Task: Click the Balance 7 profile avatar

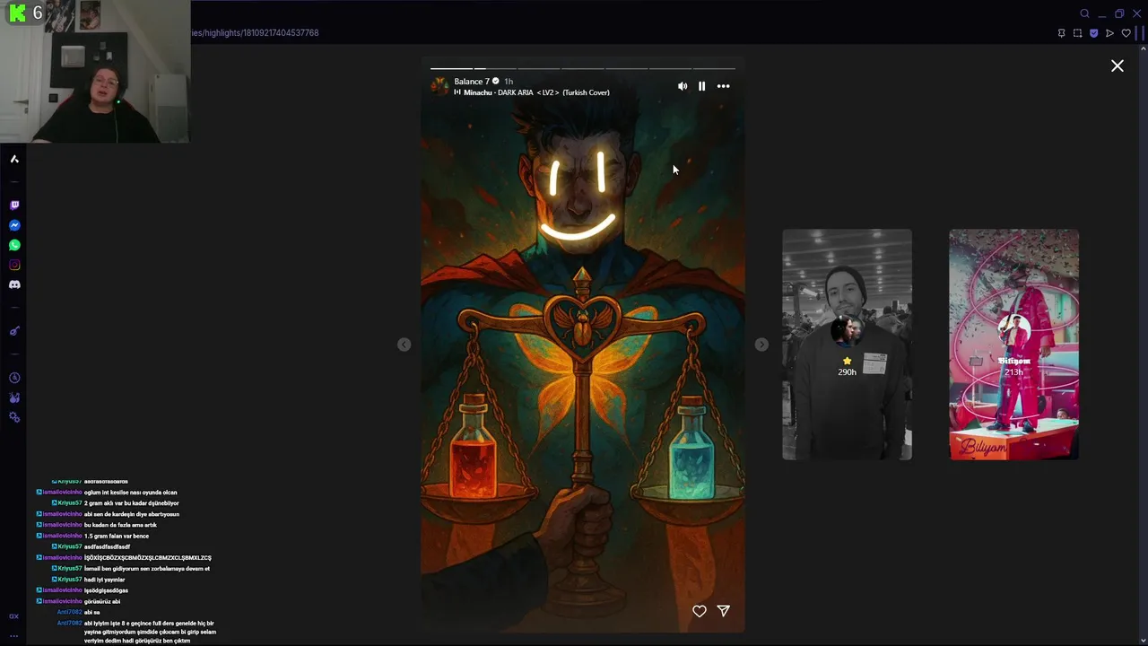Action: coord(439,86)
